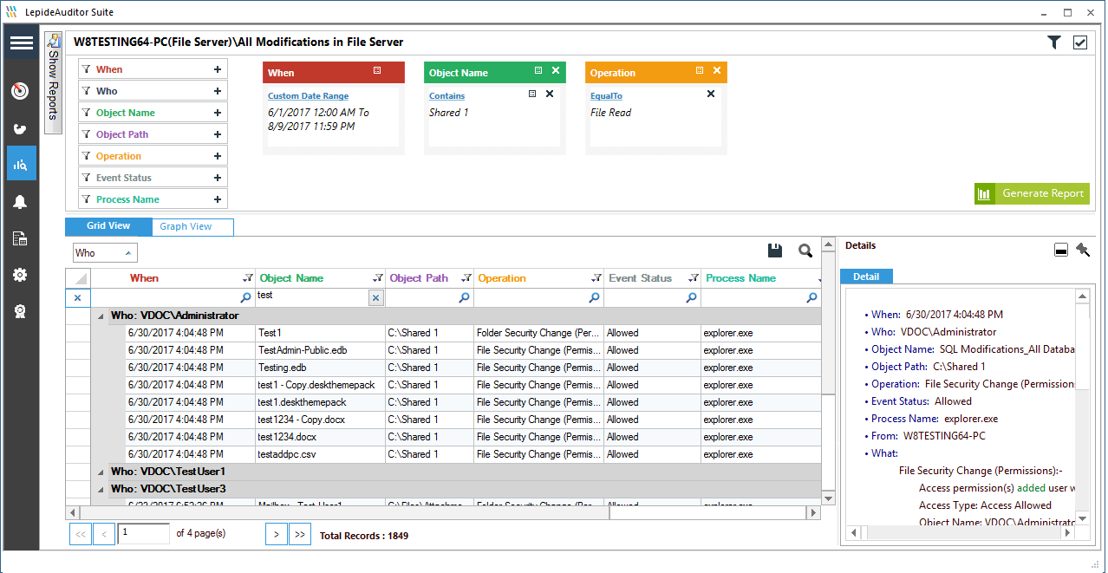The height and width of the screenshot is (573, 1108).
Task: Save the report with the floppy disk icon
Action: (775, 251)
